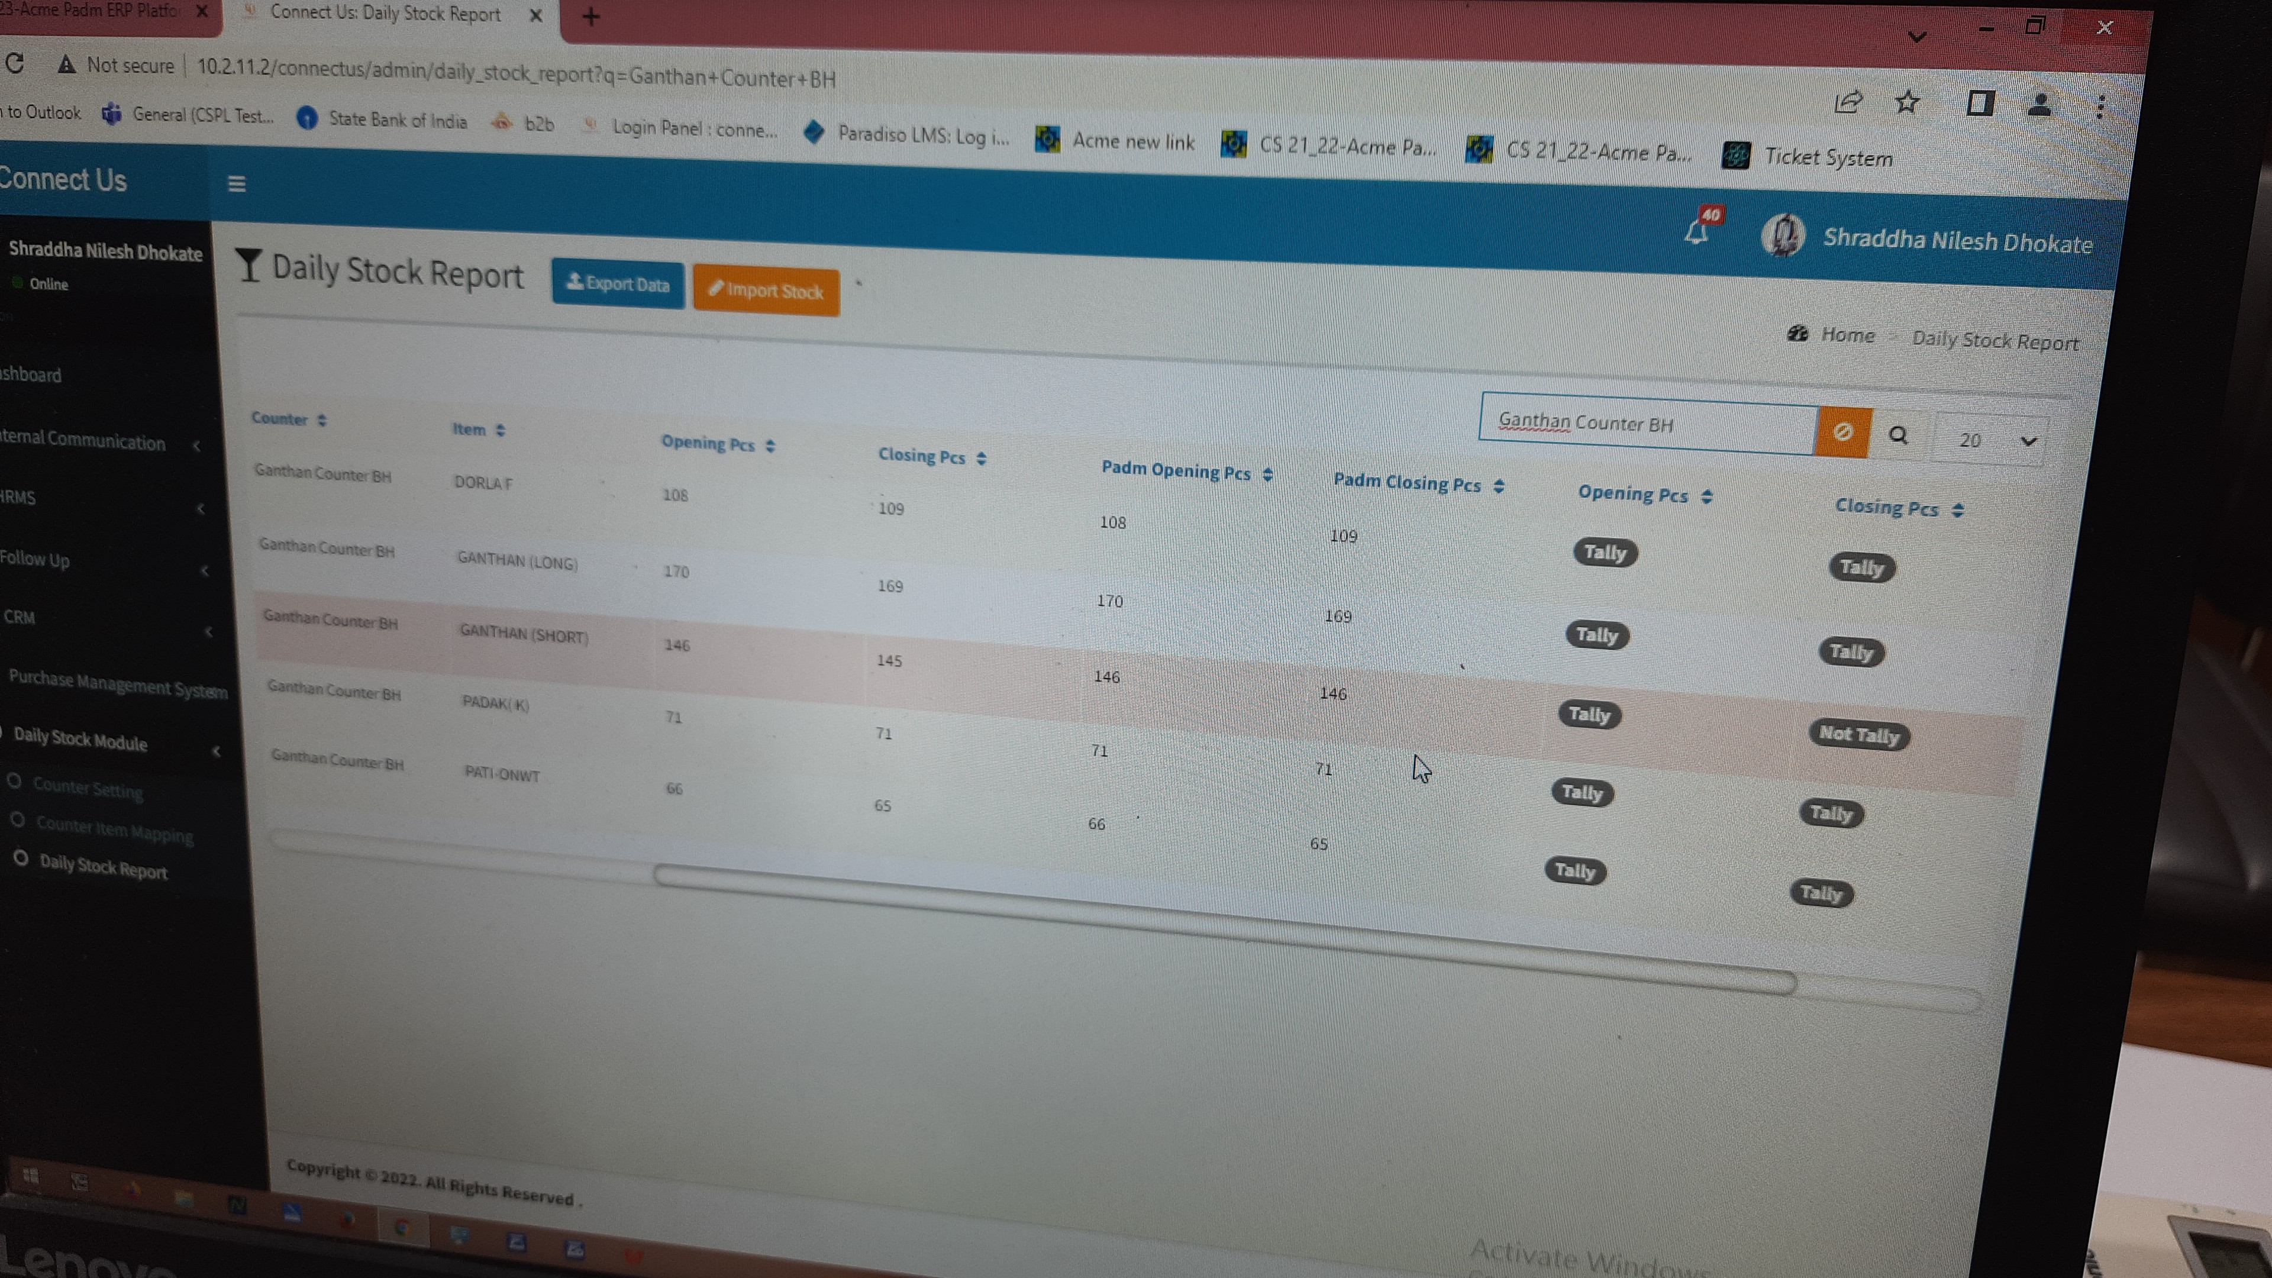
Task: Open State Bank of India bookmark
Action: 383,120
